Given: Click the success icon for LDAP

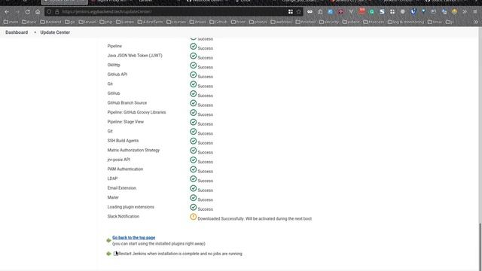Looking at the screenshot, I should tap(193, 179).
